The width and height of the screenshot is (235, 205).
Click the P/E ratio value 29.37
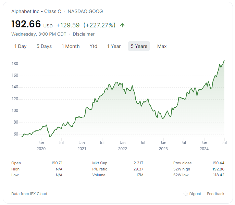[138, 169]
